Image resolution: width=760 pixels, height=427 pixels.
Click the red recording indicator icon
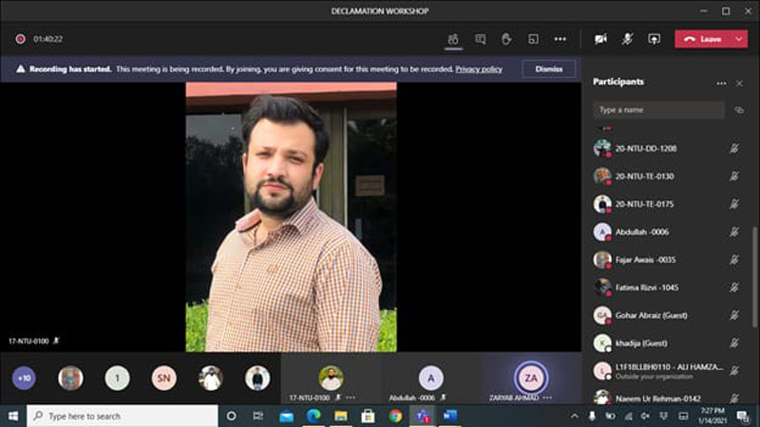[x=20, y=39]
